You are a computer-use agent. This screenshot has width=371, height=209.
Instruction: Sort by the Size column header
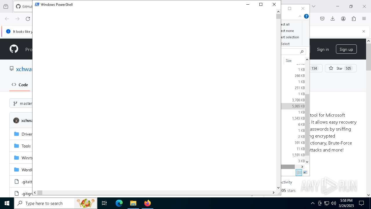(x=294, y=61)
